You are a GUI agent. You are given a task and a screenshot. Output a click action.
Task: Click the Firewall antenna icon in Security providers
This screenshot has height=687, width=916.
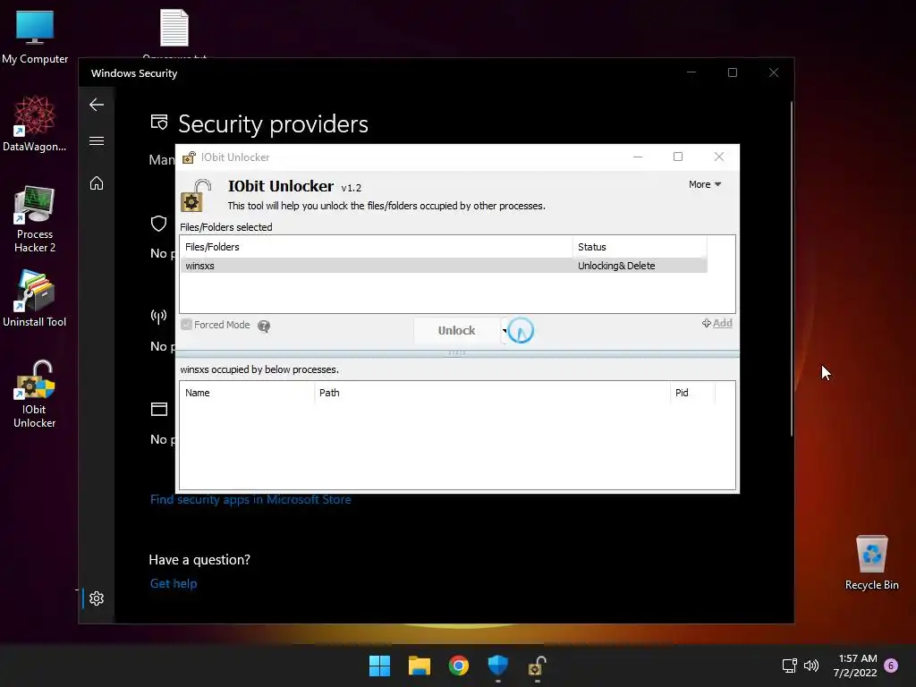pos(159,316)
